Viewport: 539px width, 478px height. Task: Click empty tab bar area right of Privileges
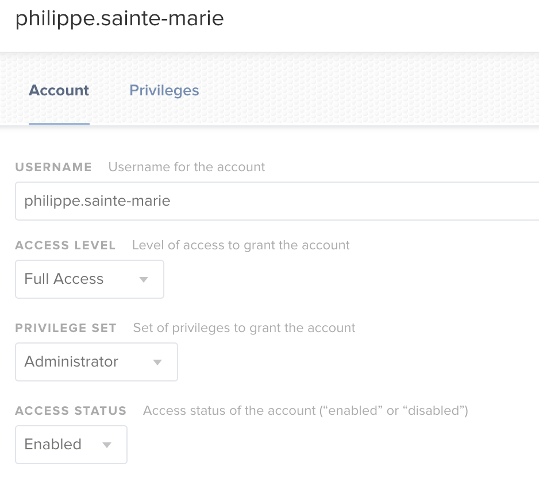368,90
